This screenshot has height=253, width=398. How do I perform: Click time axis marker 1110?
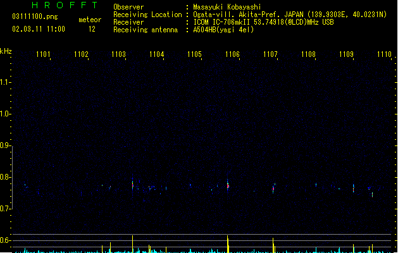click(x=384, y=54)
